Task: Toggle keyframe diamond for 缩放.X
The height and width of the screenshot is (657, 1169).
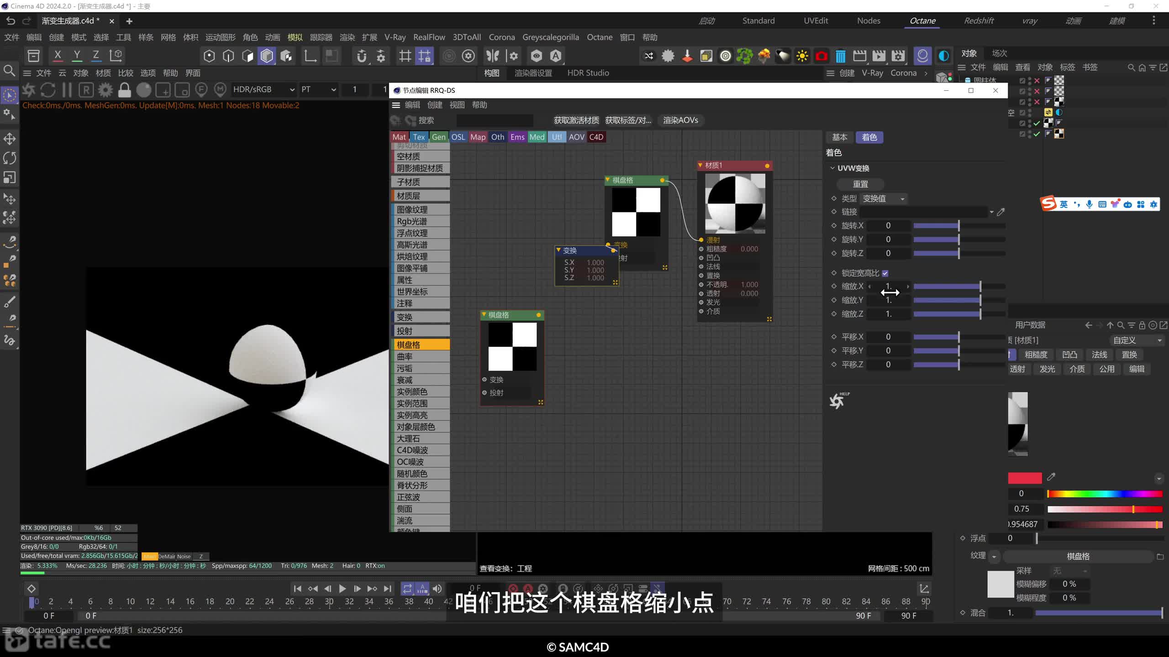Action: (834, 287)
